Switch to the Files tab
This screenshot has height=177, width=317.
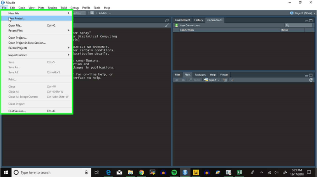(x=177, y=74)
